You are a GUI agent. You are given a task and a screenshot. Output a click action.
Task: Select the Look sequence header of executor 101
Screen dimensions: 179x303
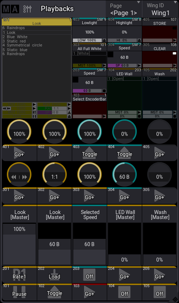37,22
